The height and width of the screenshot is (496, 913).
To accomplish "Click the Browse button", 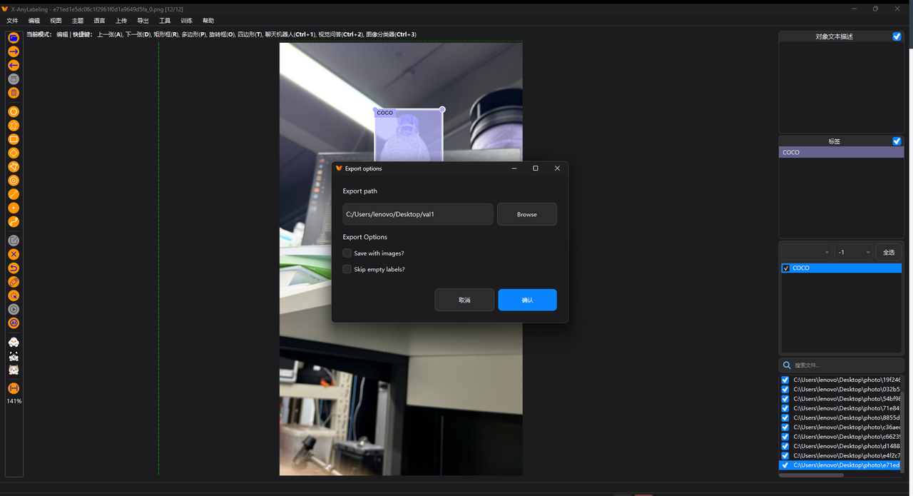I will [526, 214].
